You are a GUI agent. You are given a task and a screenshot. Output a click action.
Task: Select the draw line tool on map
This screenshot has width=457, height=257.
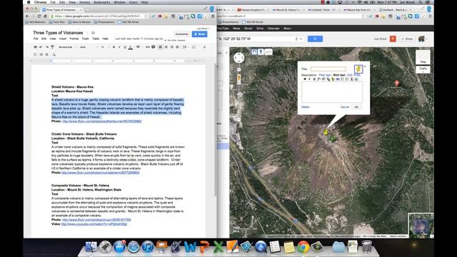pos(268,51)
